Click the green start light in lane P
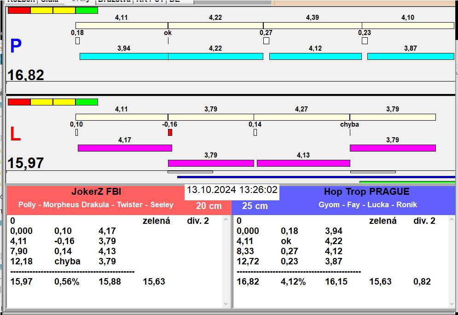 [87, 11]
